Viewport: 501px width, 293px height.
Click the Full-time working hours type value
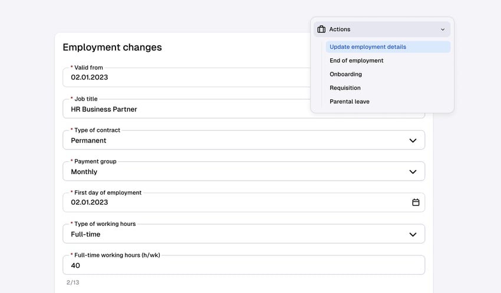coord(86,234)
